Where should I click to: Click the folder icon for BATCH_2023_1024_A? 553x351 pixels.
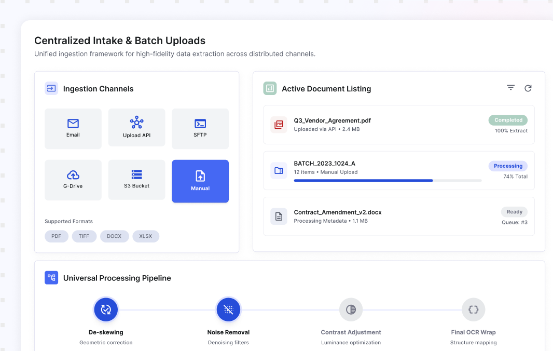(279, 170)
